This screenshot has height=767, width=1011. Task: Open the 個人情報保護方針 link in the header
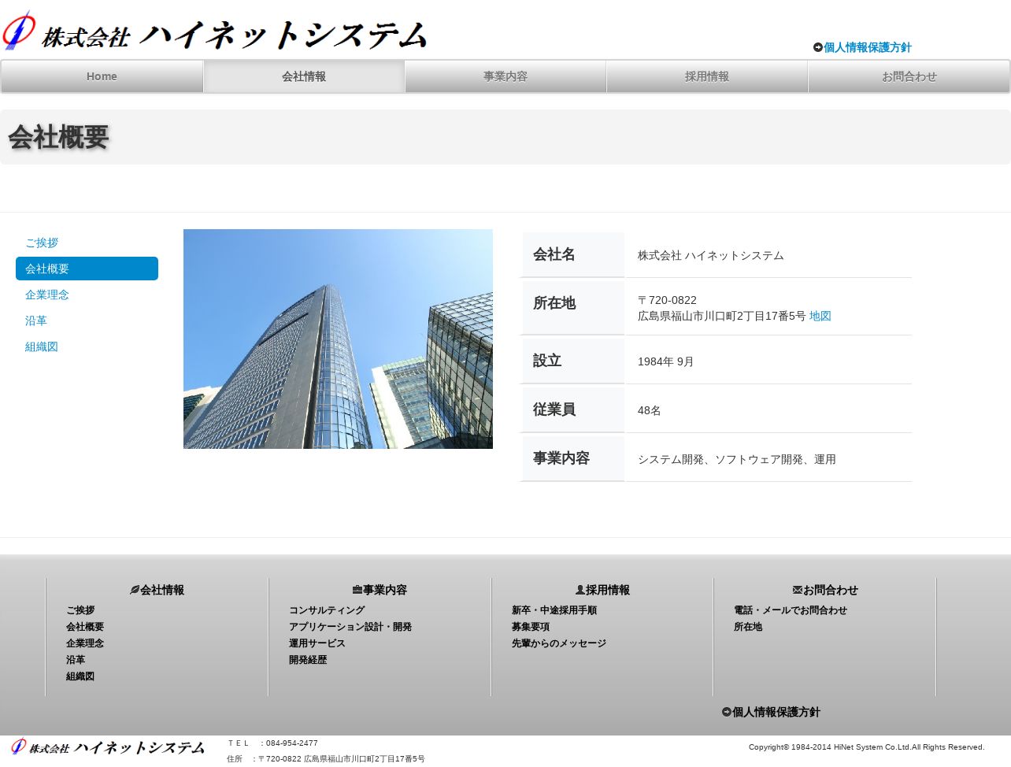pyautogui.click(x=867, y=47)
